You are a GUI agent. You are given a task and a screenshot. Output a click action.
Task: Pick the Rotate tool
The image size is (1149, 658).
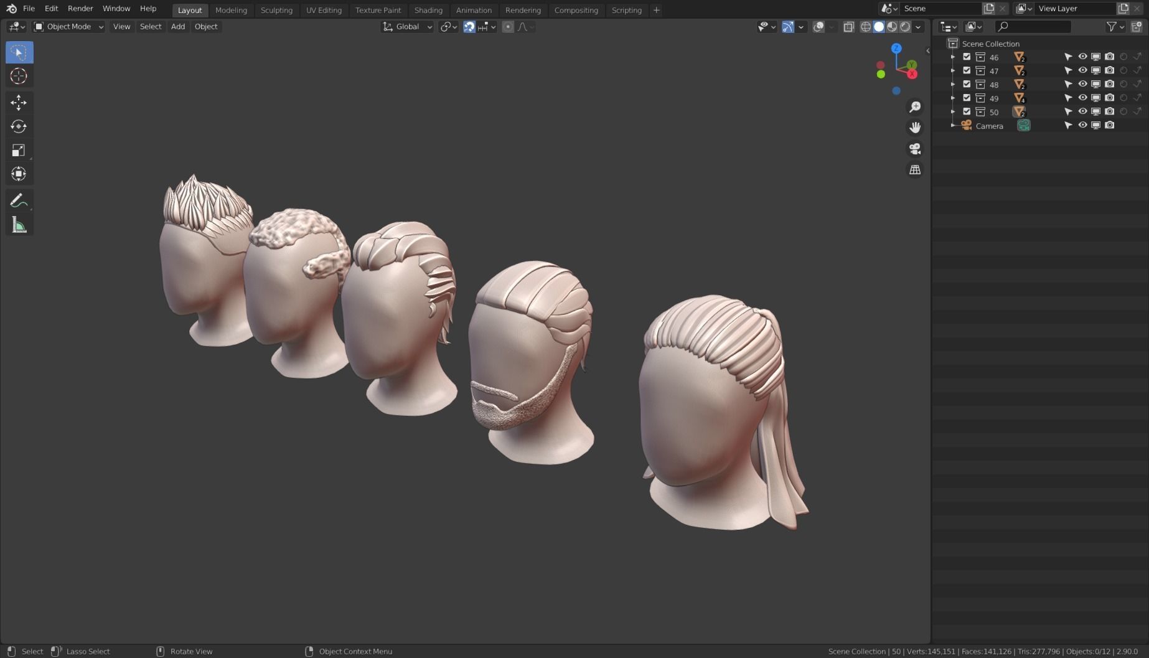tap(19, 126)
